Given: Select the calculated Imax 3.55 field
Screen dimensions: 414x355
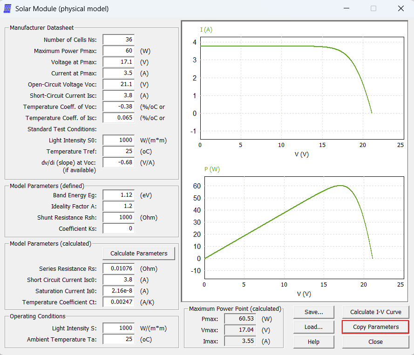Looking at the screenshot, I should click(240, 341).
